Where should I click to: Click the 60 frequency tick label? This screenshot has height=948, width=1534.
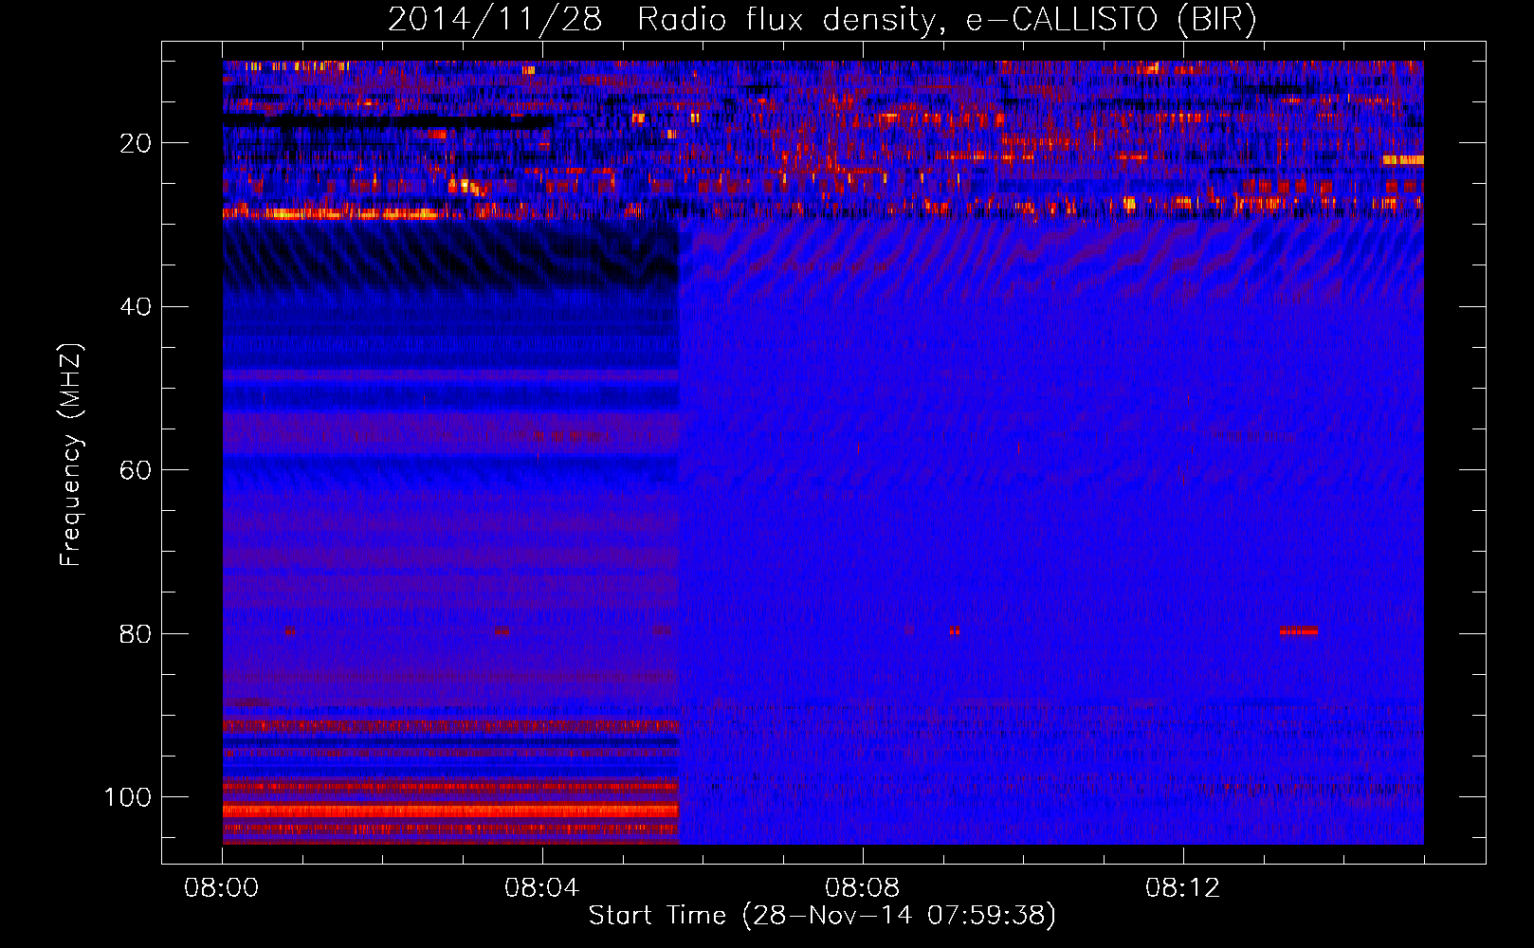(136, 470)
